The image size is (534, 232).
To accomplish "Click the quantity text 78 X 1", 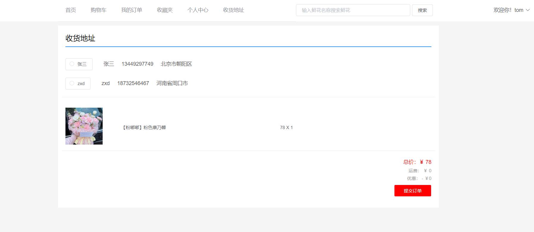I will point(286,128).
